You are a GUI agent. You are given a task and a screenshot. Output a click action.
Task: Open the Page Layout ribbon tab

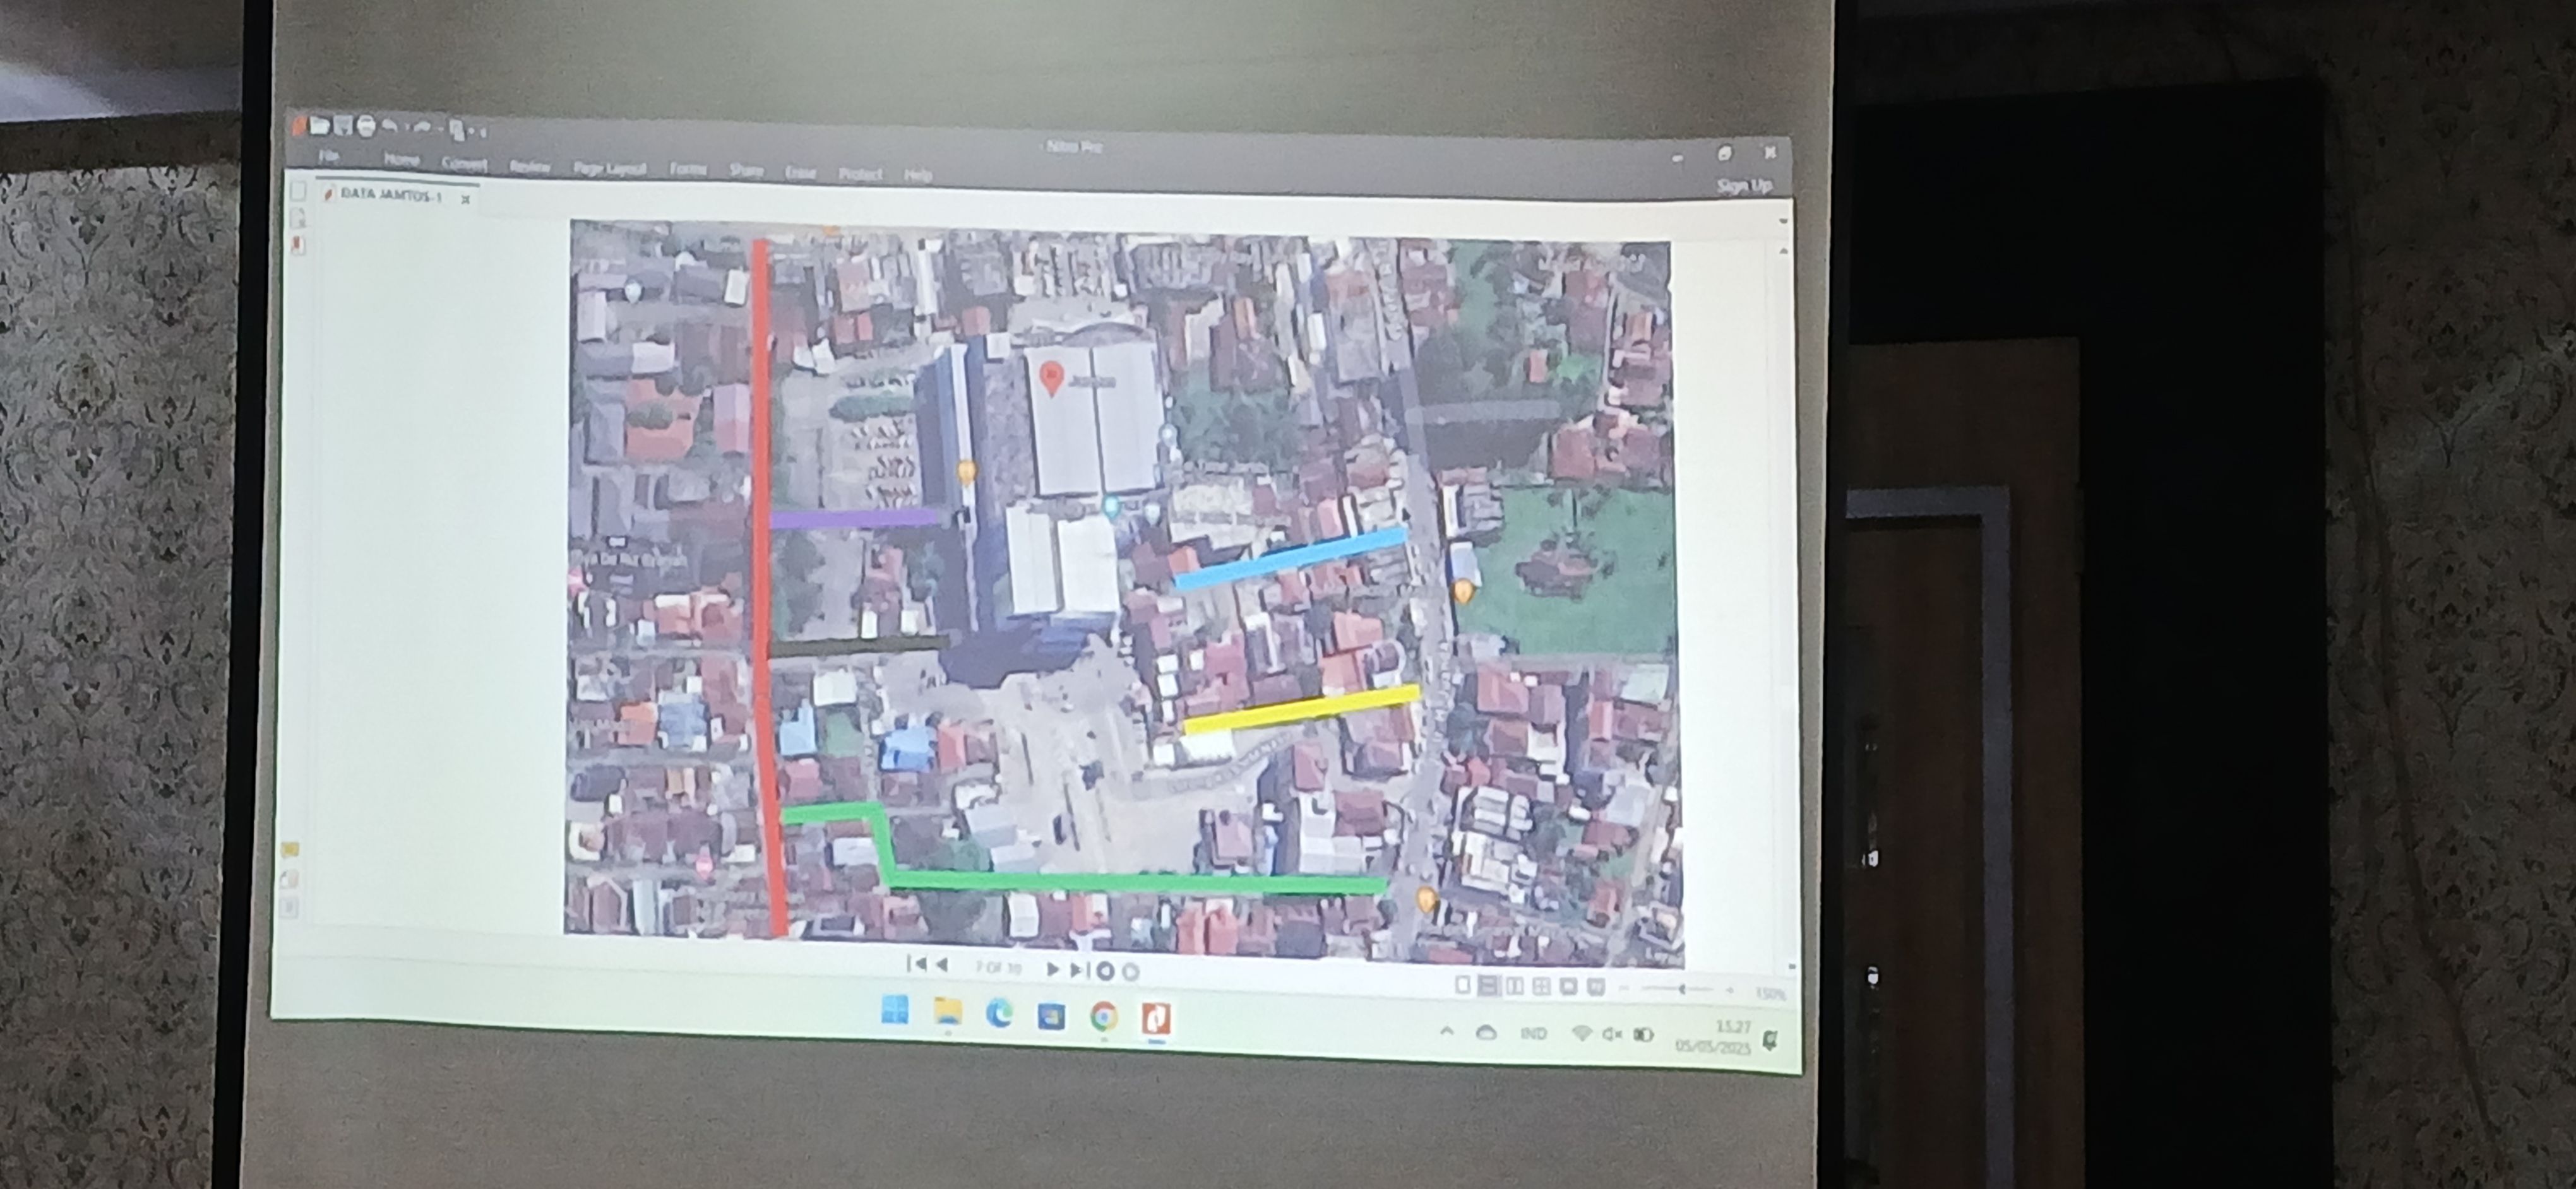point(609,168)
